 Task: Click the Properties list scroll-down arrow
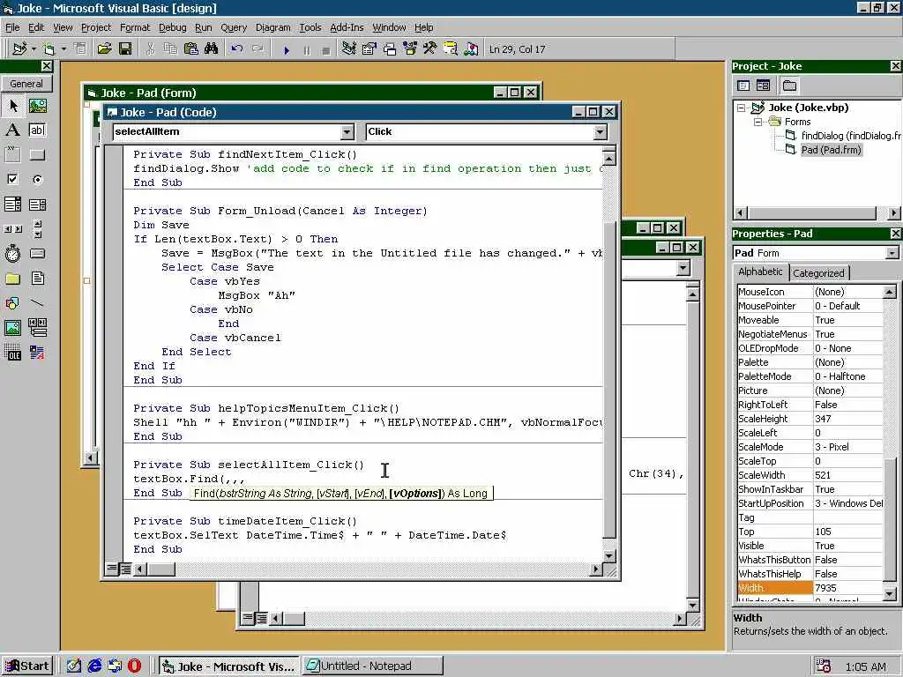click(x=890, y=593)
